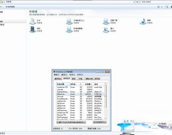Sort processes by 影像名稱 column header

click(x=63, y=84)
